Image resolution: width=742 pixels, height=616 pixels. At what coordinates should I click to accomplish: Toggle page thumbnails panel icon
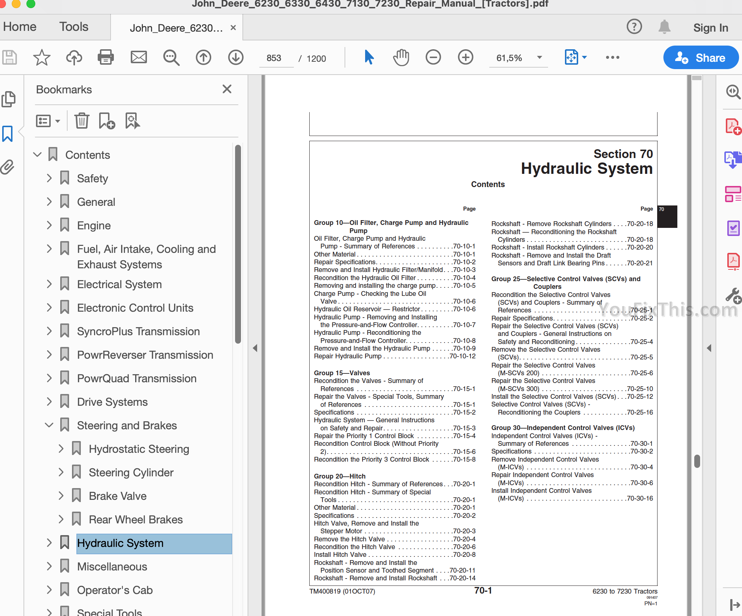8,99
